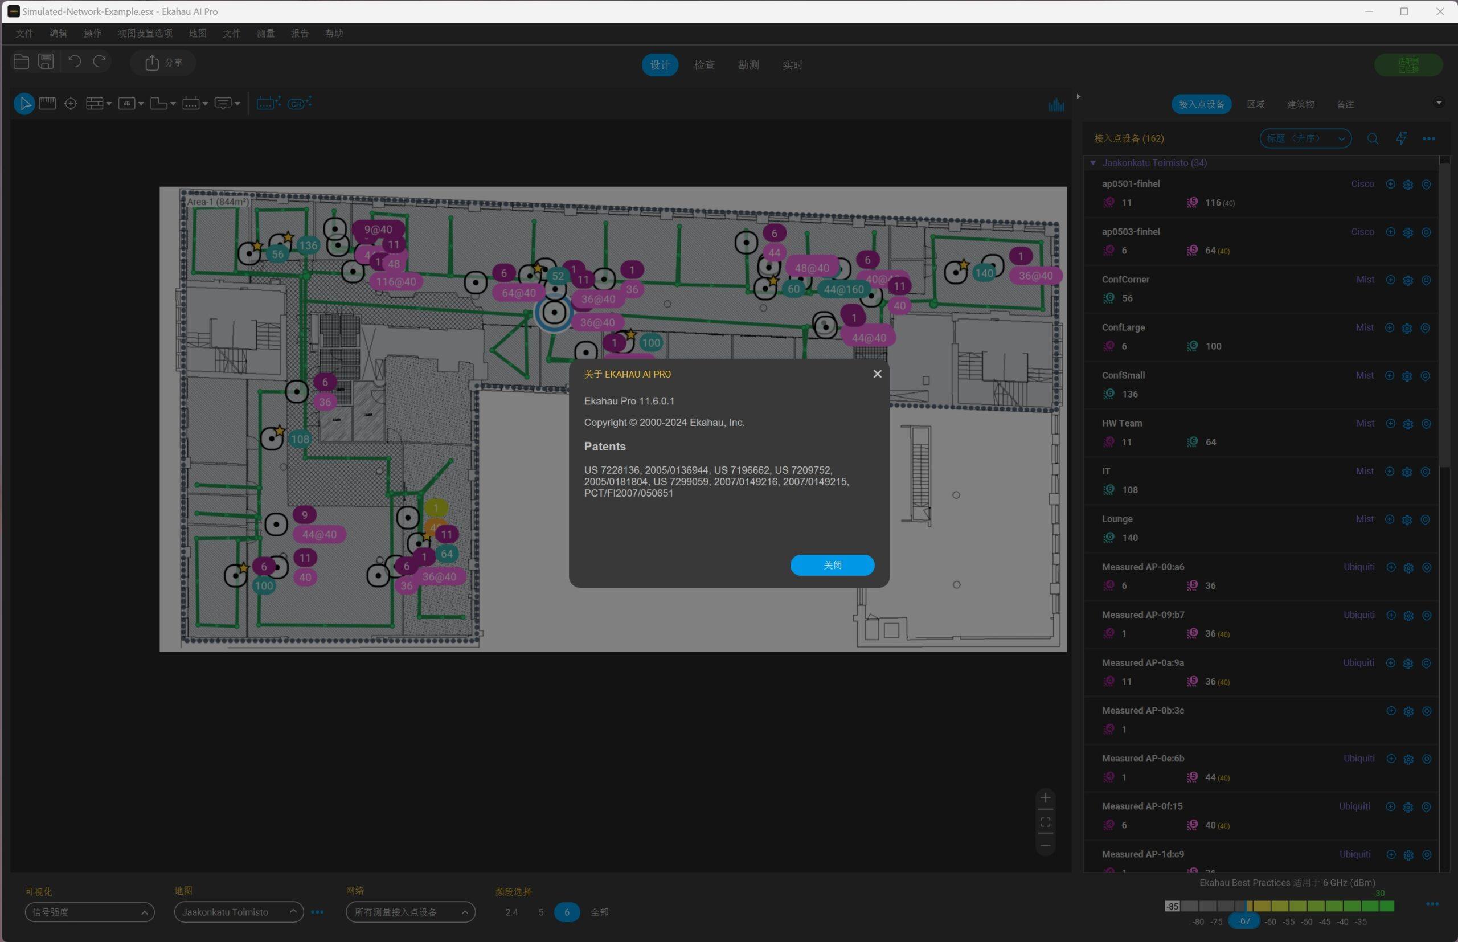Click the 分享 share button
The height and width of the screenshot is (942, 1458).
pos(163,63)
